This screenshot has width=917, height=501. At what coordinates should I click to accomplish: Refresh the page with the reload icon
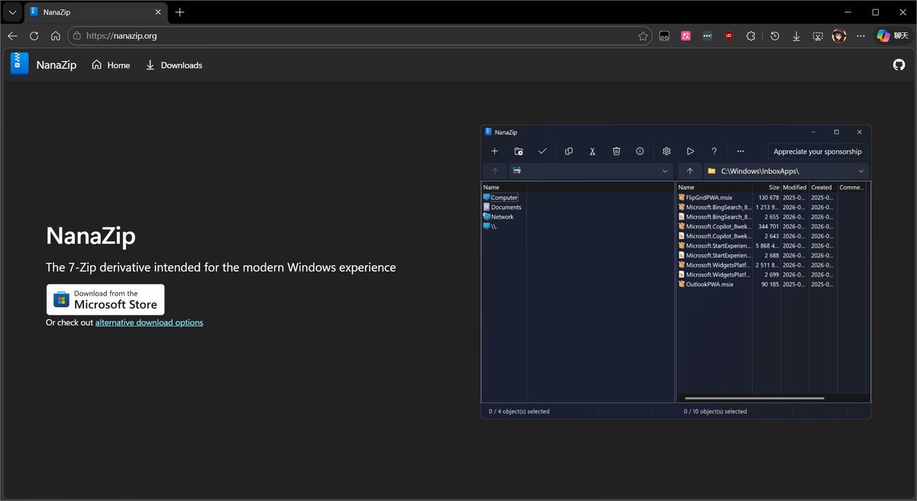click(x=34, y=36)
